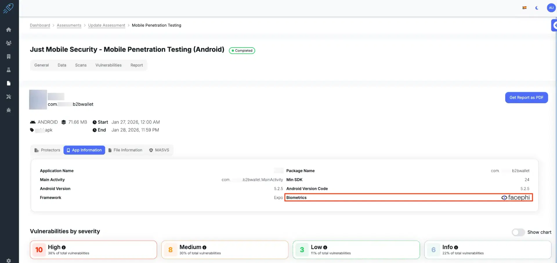Open the Home page from the sidebar
This screenshot has height=263, width=557.
pos(9,30)
